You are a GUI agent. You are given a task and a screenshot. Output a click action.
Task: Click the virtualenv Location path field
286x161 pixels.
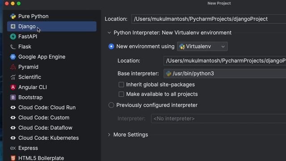pyautogui.click(x=225, y=61)
